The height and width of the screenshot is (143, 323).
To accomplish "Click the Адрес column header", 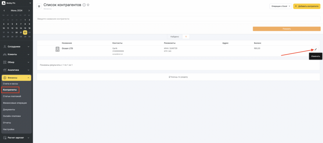I will pyautogui.click(x=225, y=43).
